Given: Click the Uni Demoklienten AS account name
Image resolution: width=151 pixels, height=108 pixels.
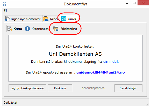Looking at the screenshot, I should (x=75, y=54).
